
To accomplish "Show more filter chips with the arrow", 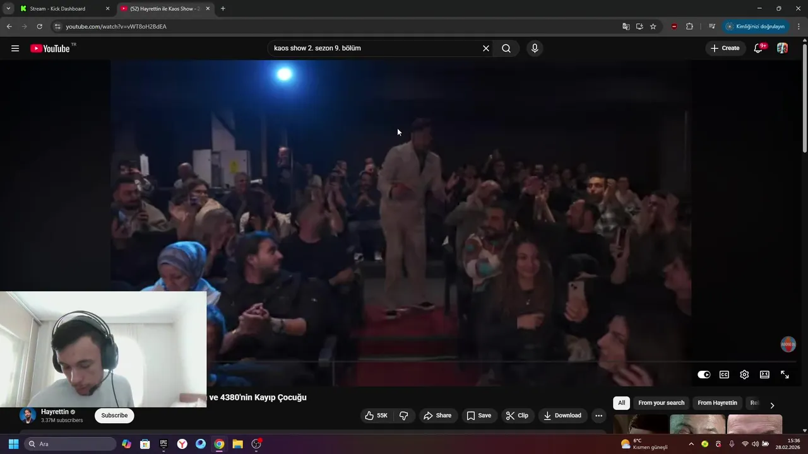I will coord(771,405).
